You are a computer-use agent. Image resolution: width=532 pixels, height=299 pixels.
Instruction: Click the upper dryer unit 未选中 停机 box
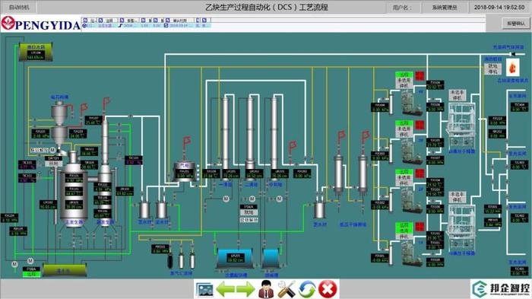point(457,95)
